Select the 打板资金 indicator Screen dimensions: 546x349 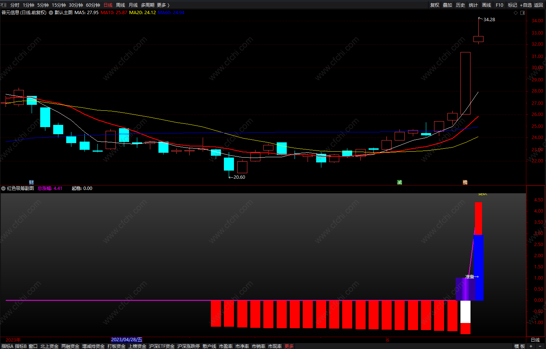tap(116, 346)
